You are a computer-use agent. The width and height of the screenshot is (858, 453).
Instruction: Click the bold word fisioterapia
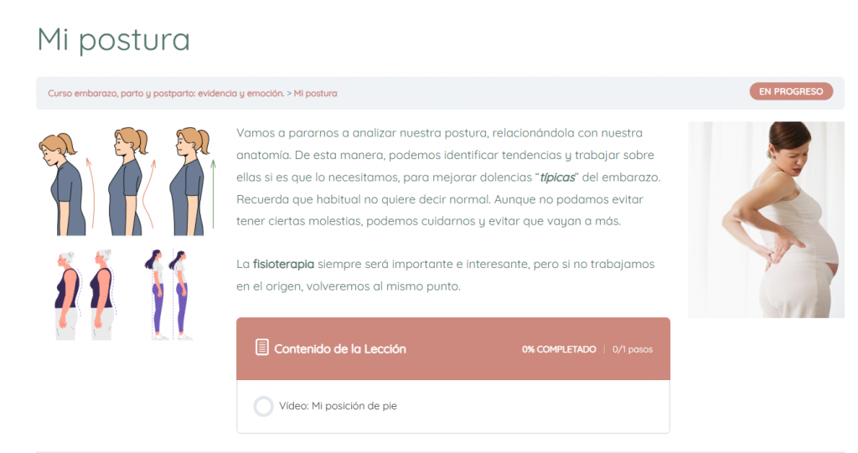click(x=283, y=265)
